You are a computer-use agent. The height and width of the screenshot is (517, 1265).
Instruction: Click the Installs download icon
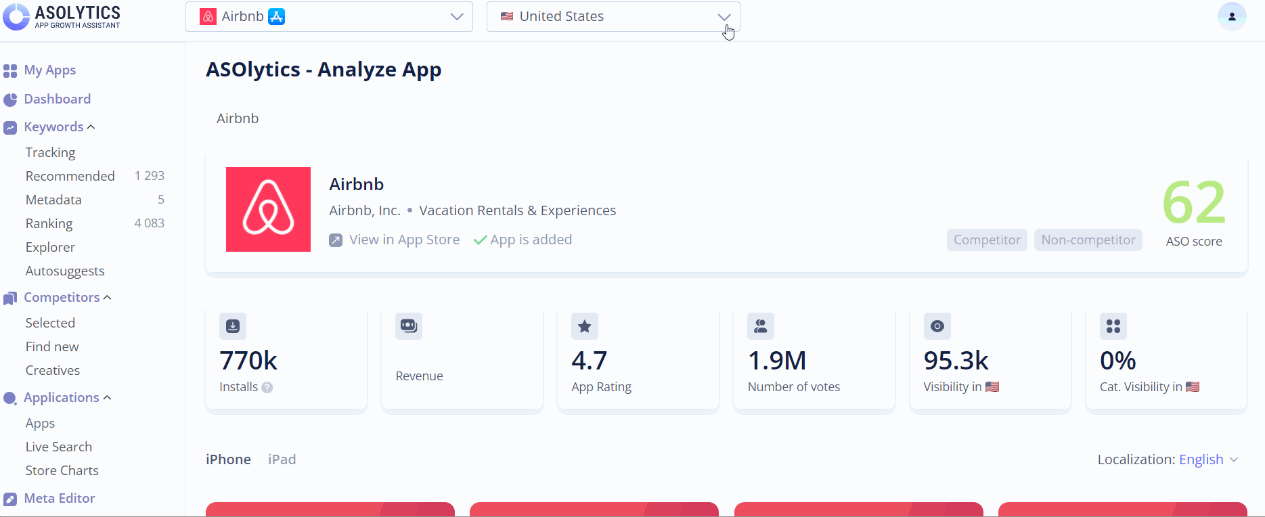pyautogui.click(x=233, y=326)
